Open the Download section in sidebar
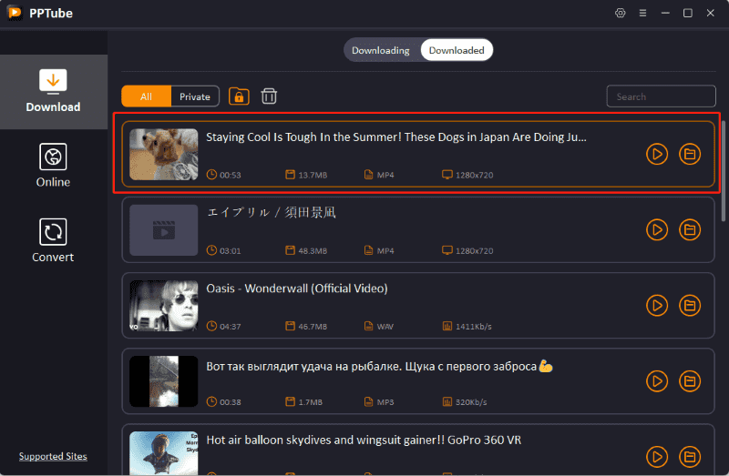Image resolution: width=729 pixels, height=476 pixels. [53, 92]
